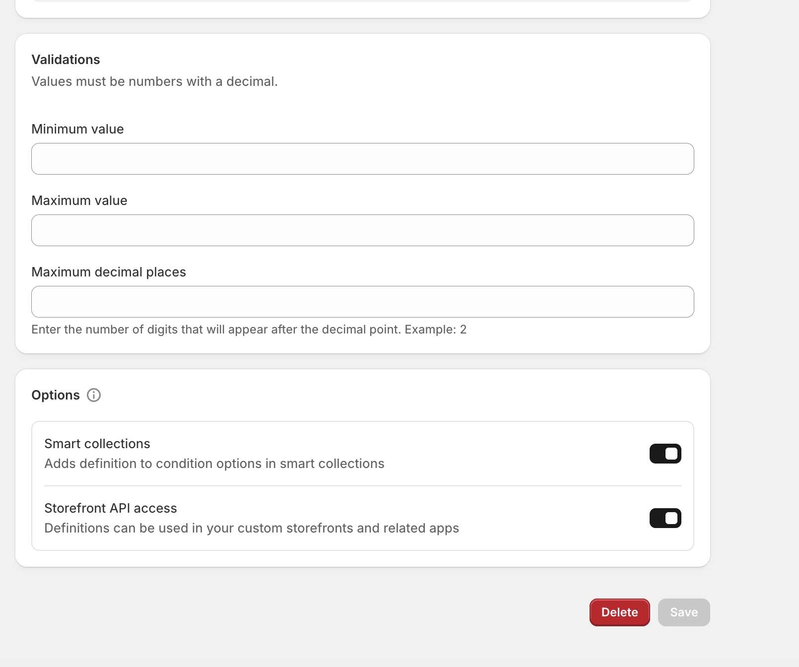Turn off Storefront API access switch
This screenshot has width=799, height=667.
[x=665, y=518]
